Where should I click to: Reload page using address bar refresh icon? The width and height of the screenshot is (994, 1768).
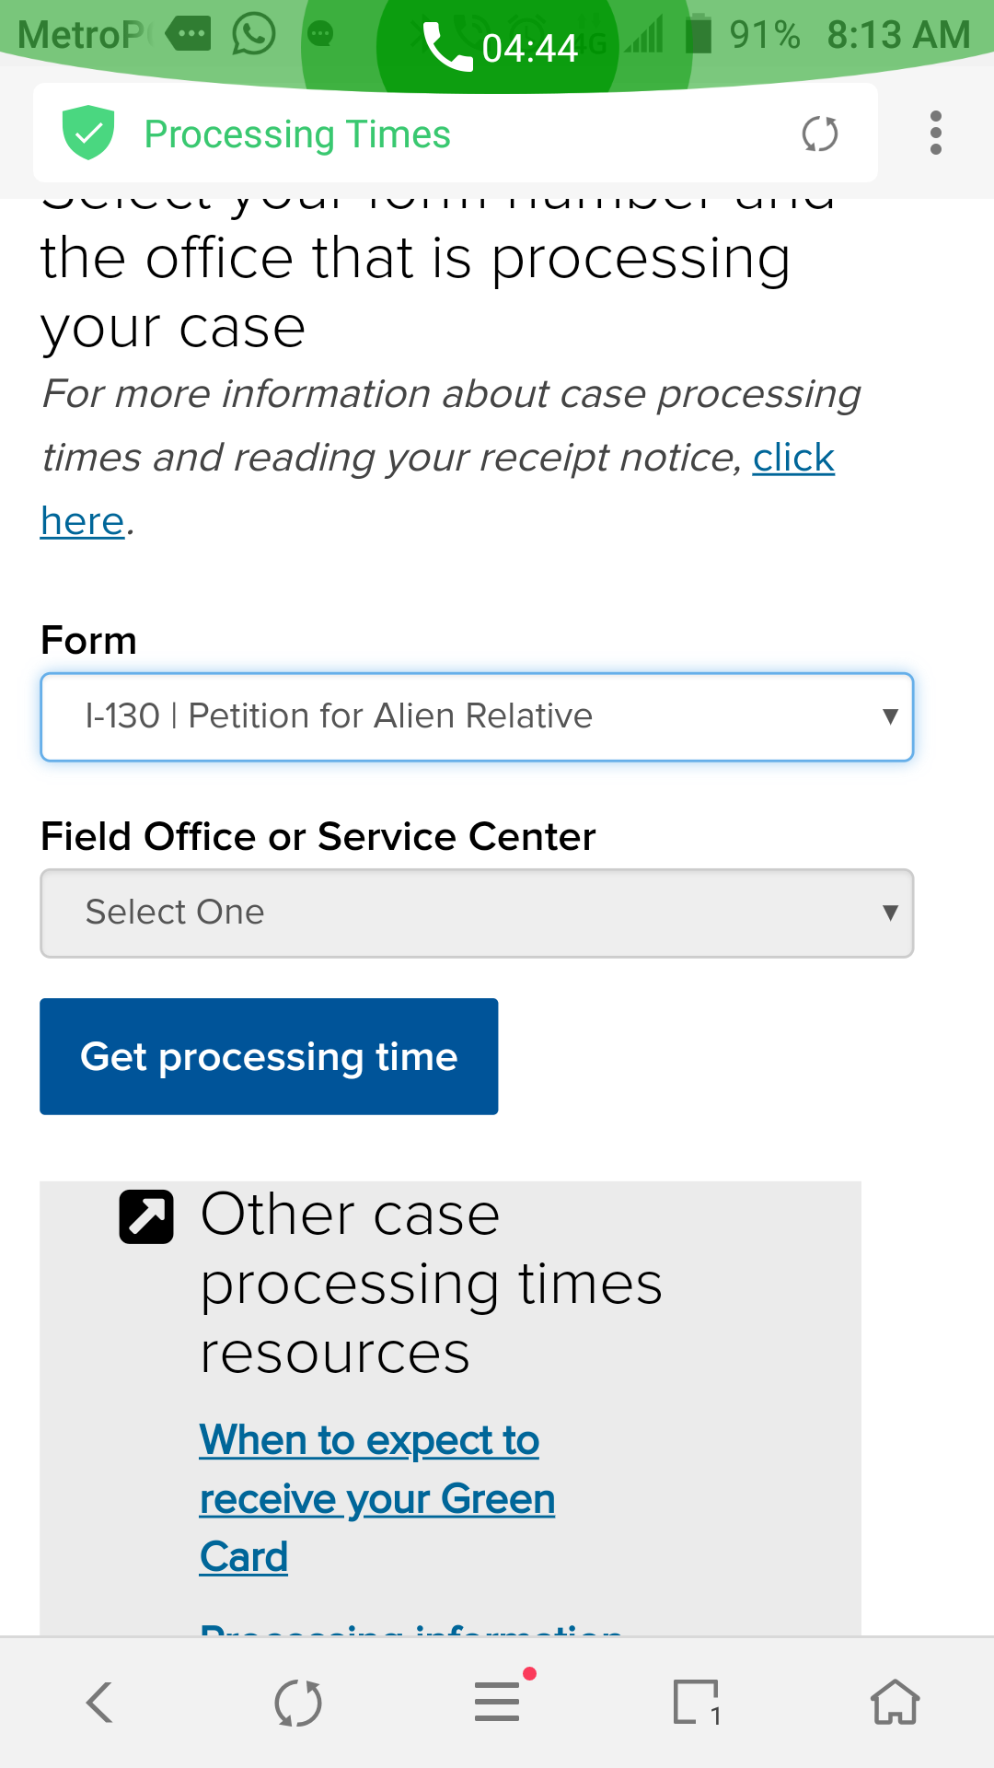pos(819,134)
